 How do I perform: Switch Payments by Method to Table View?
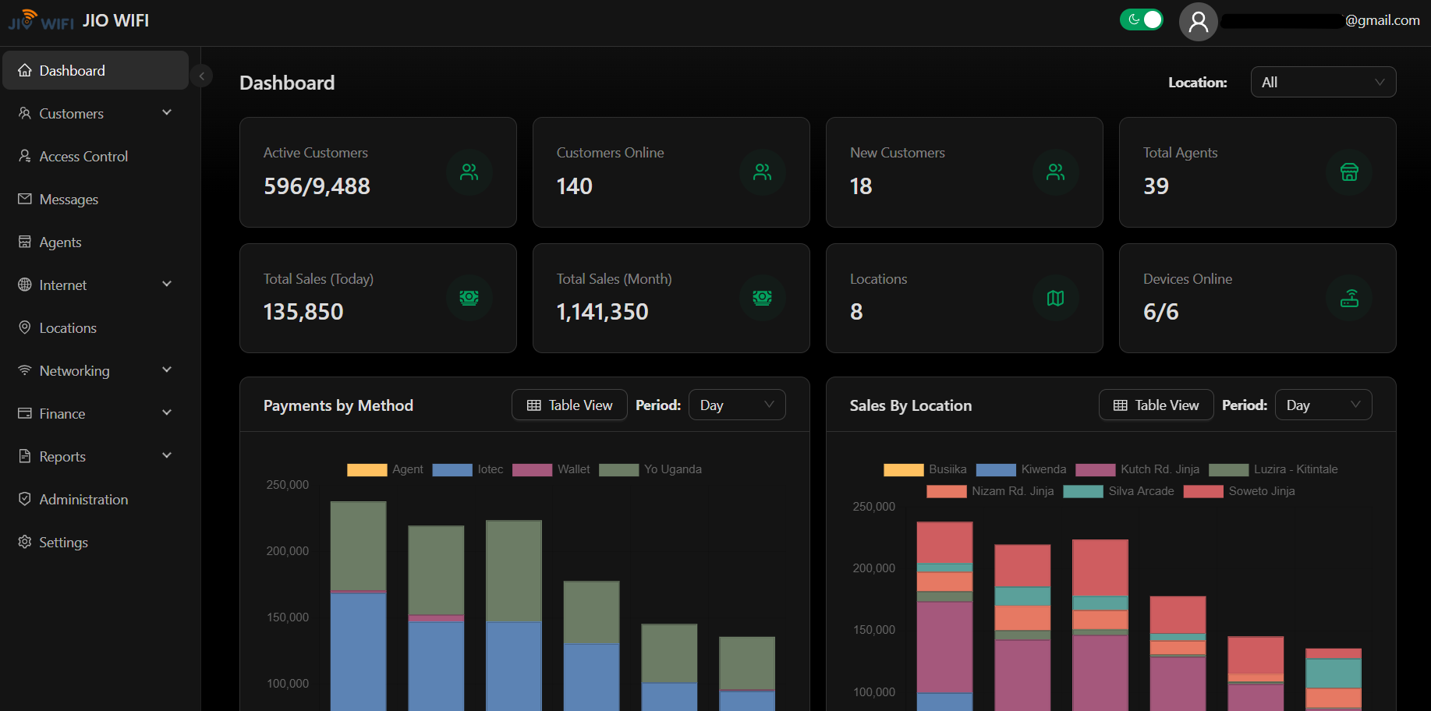point(569,405)
